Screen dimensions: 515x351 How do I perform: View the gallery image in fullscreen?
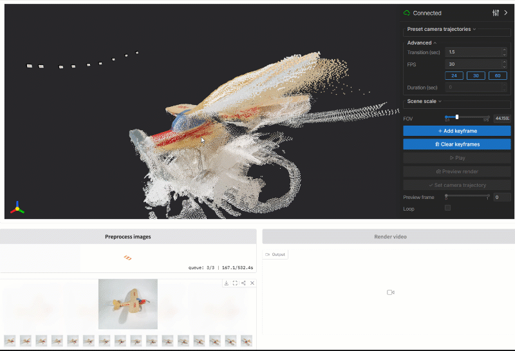[x=235, y=283]
